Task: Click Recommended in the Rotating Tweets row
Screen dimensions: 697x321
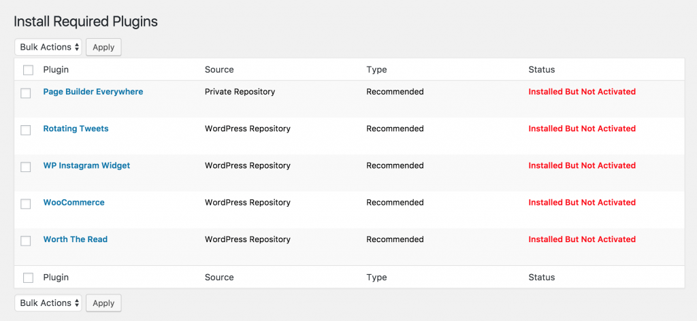Action: point(395,129)
